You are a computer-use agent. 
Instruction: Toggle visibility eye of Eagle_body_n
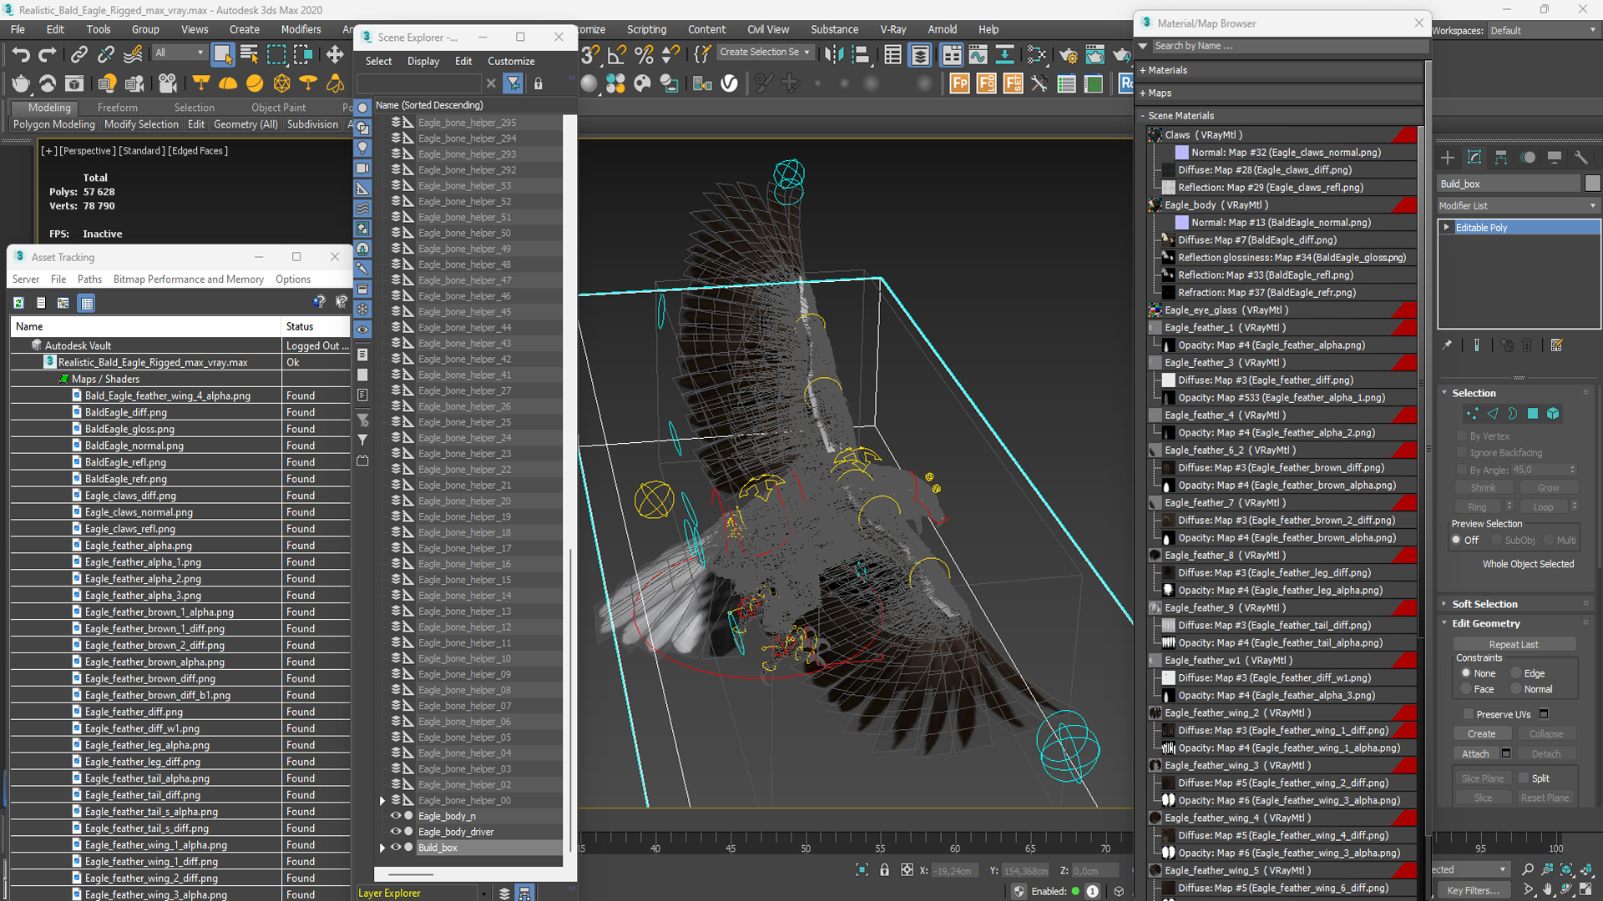396,816
